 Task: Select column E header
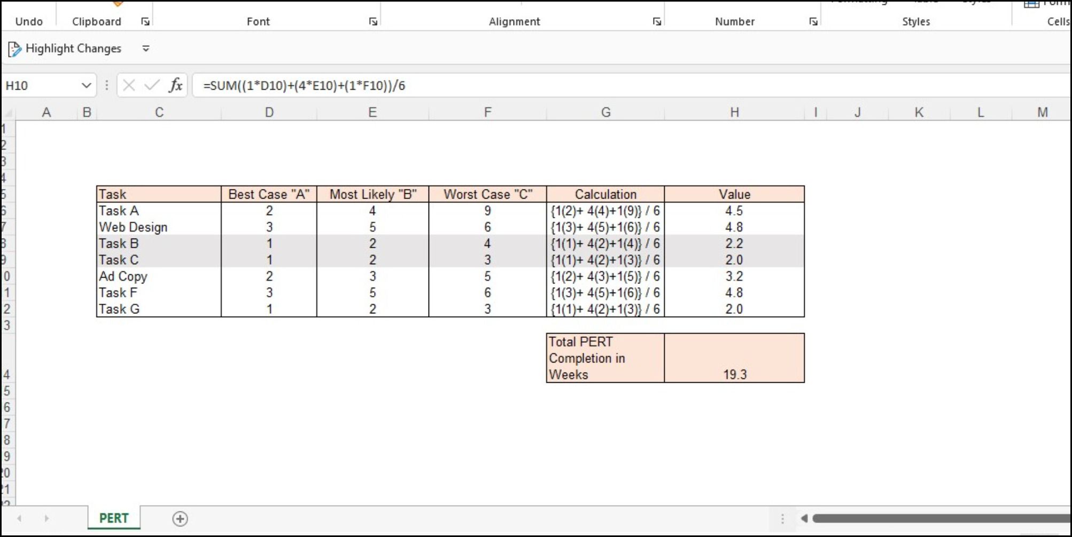click(x=372, y=113)
